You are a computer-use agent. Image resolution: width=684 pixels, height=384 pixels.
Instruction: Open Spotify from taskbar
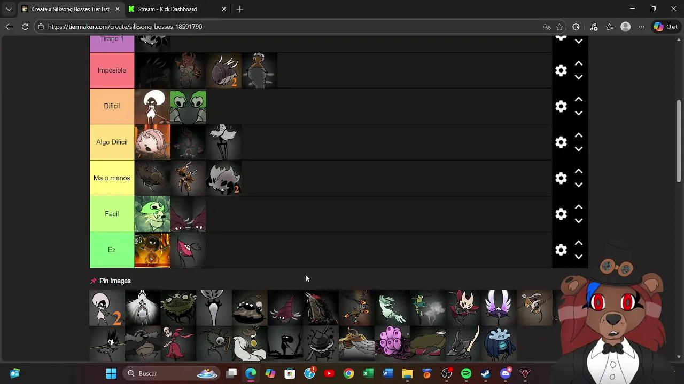click(x=466, y=373)
